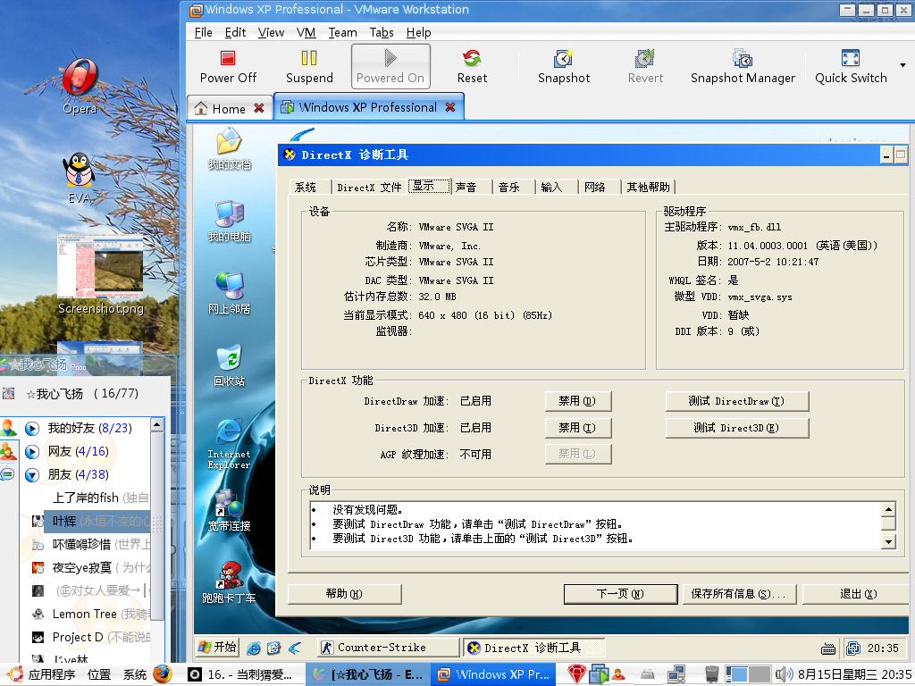Image resolution: width=915 pixels, height=686 pixels.
Task: Exit the tool with 退出(X)
Action: coord(858,594)
